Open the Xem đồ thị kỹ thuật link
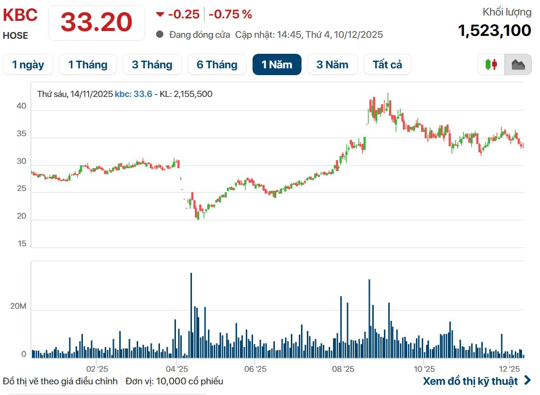The image size is (540, 395). tap(470, 381)
